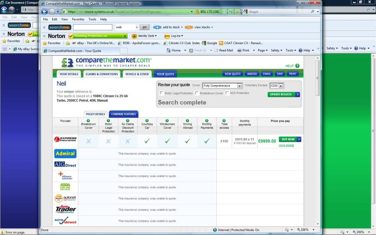Select the POLICY DETAILS tab
Viewport: 376px width, 235px height.
point(95,114)
